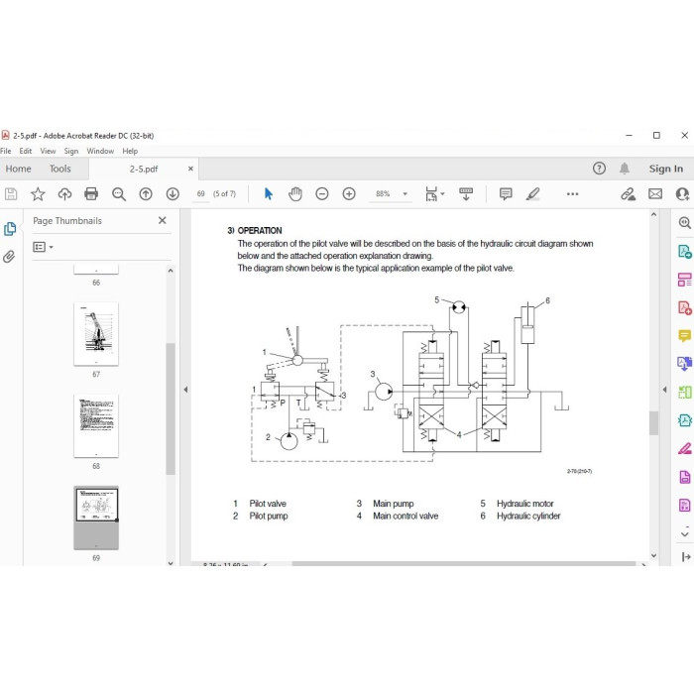Add a comment sticky note
Screen dimensions: 694x694
tap(506, 194)
